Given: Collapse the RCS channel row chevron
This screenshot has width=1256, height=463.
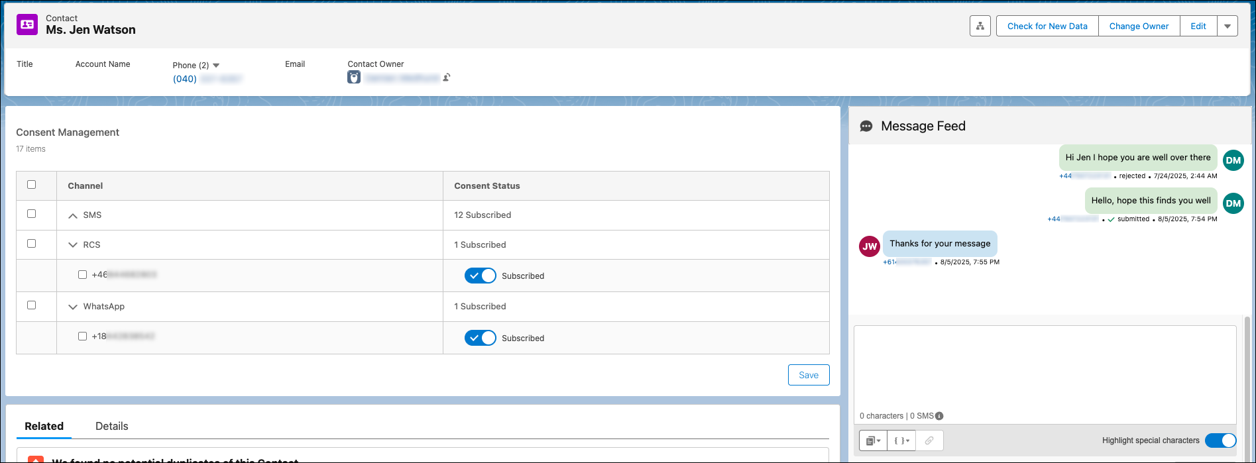Looking at the screenshot, I should 73,245.
